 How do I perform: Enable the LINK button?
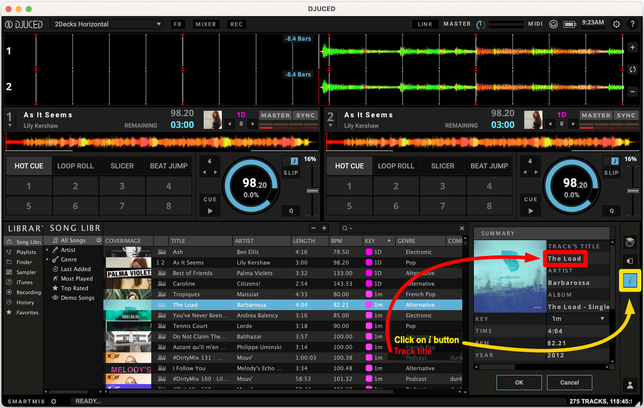[x=425, y=24]
